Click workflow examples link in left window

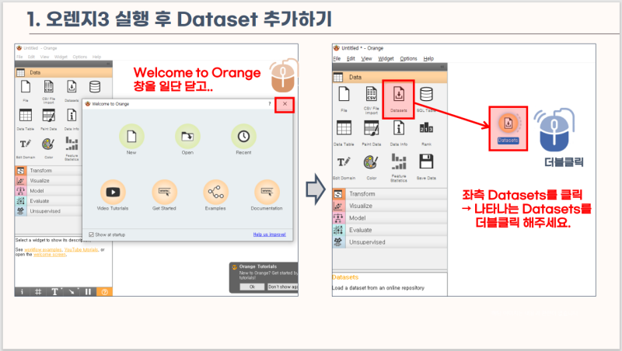[43, 249]
